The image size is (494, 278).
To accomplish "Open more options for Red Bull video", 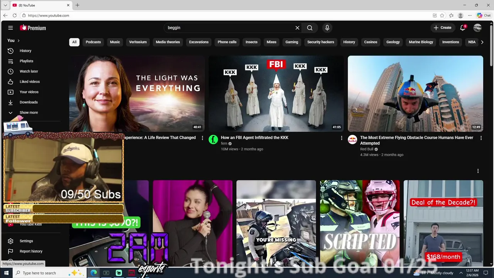I will [481, 138].
